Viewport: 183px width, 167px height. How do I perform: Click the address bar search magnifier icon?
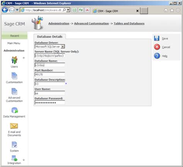pyautogui.click(x=64, y=10)
